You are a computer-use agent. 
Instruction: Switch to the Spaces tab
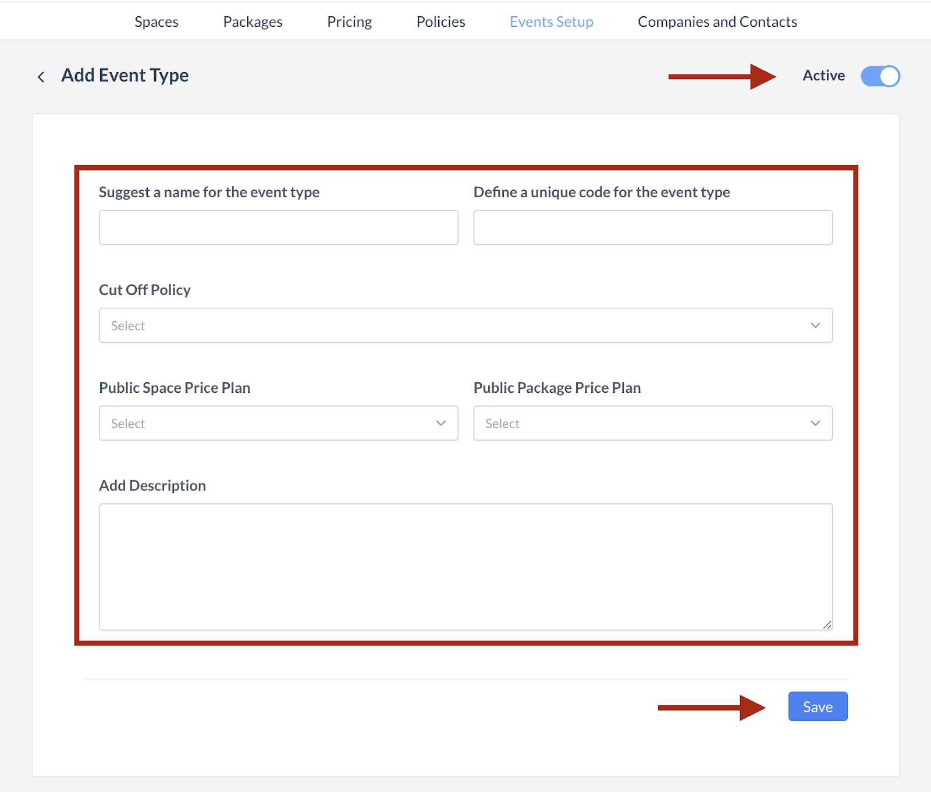click(x=157, y=22)
